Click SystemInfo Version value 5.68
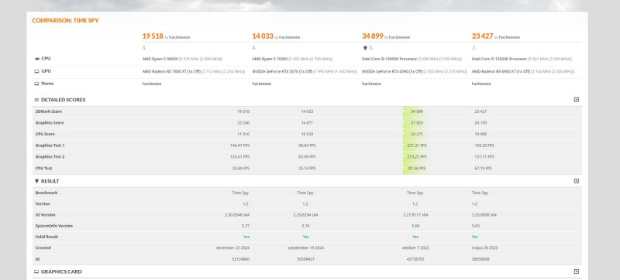620x280 pixels. 415,226
